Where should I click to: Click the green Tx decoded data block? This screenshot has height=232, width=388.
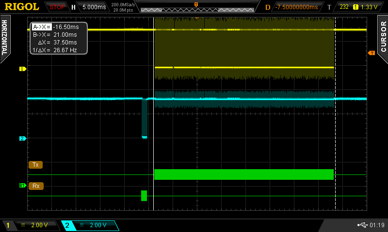pos(243,174)
